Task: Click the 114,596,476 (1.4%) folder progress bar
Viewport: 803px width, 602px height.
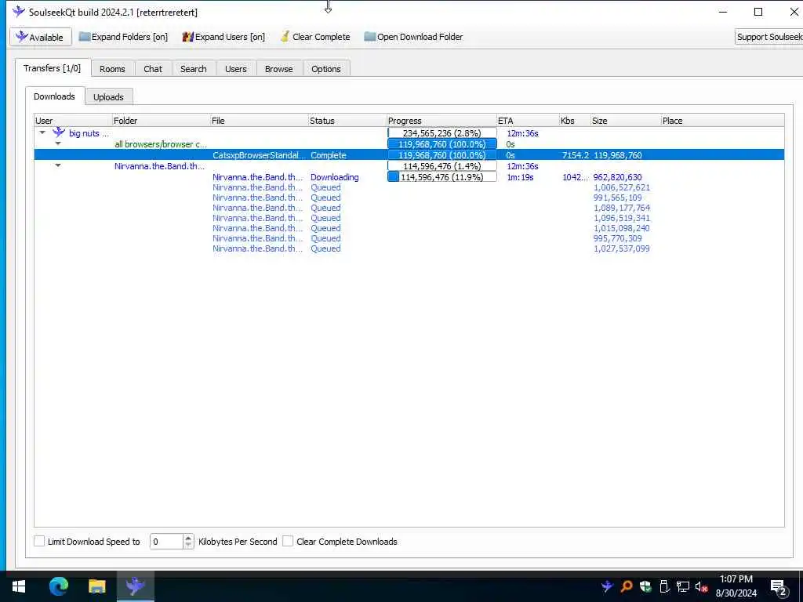Action: (x=442, y=166)
